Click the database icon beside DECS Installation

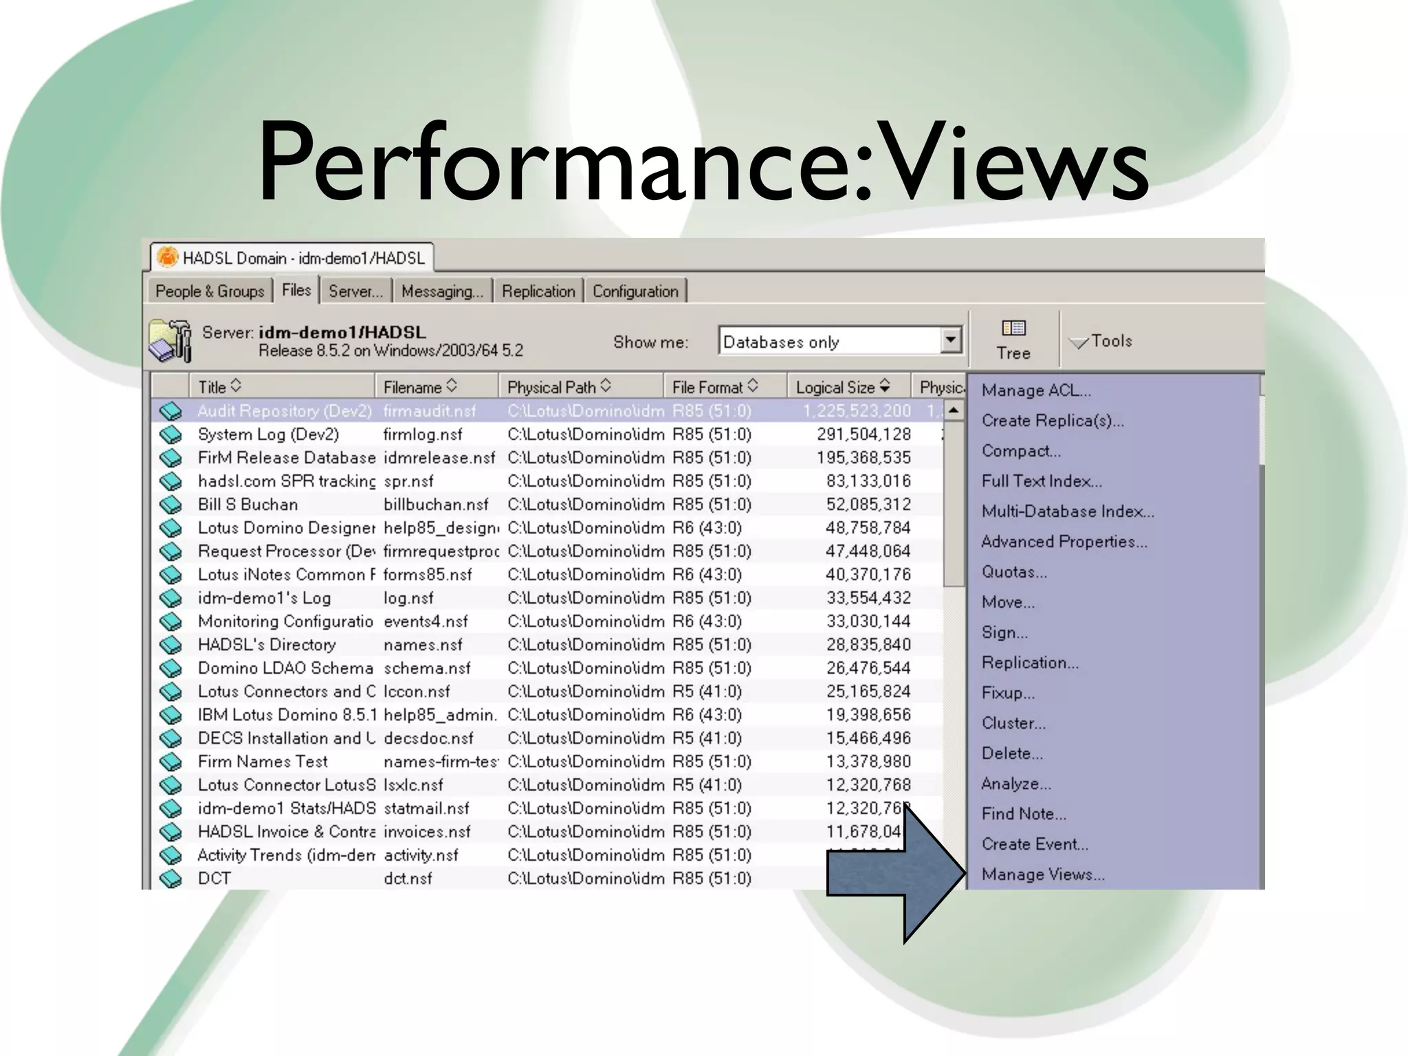[x=170, y=738]
